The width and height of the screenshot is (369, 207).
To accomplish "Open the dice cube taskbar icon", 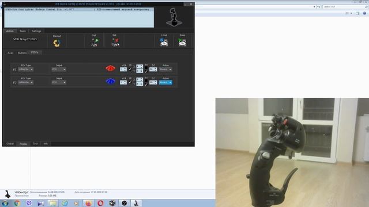I will click(x=112, y=203).
